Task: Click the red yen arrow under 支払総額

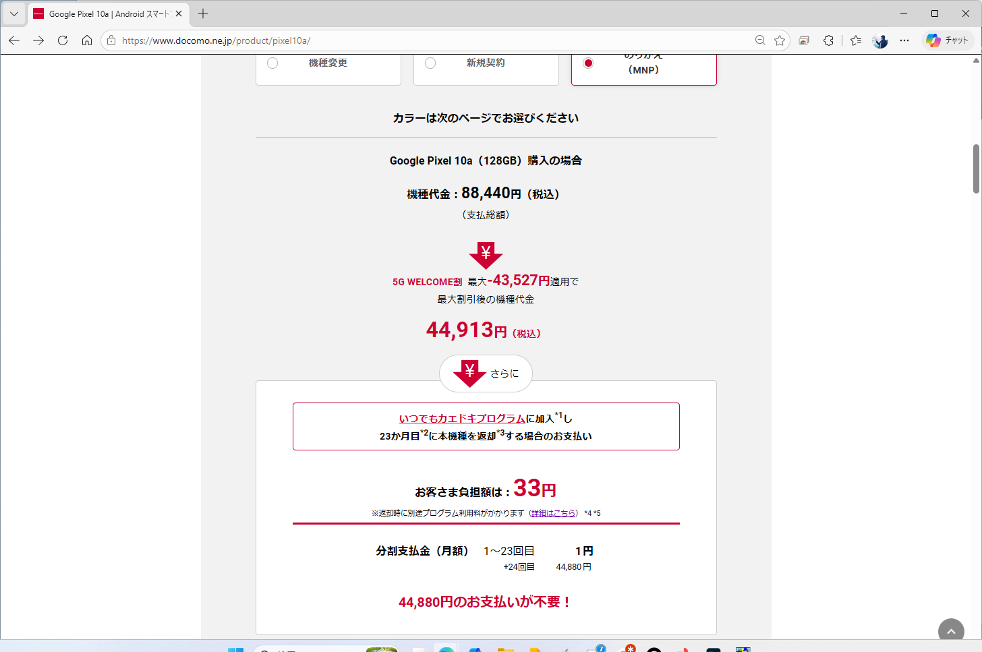Action: (486, 255)
